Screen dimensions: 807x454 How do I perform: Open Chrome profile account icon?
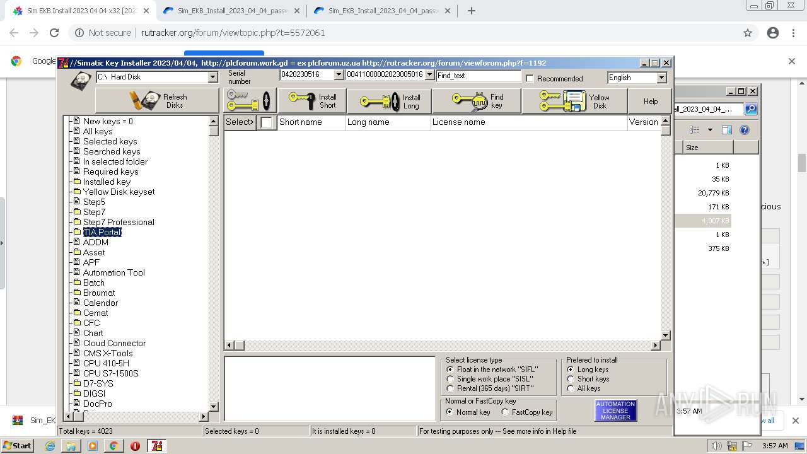point(773,33)
